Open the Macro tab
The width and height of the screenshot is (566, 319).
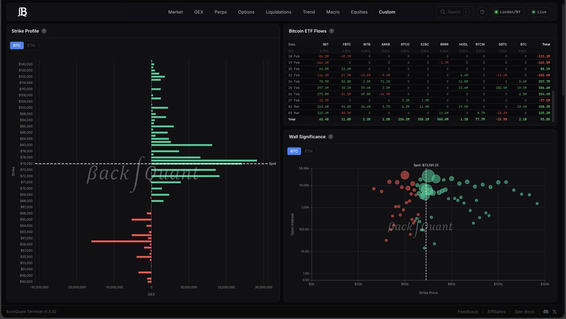pos(333,12)
